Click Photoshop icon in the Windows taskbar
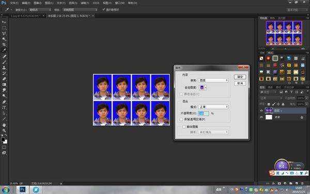Screen dimensions: 310x194 tap(22, 190)
